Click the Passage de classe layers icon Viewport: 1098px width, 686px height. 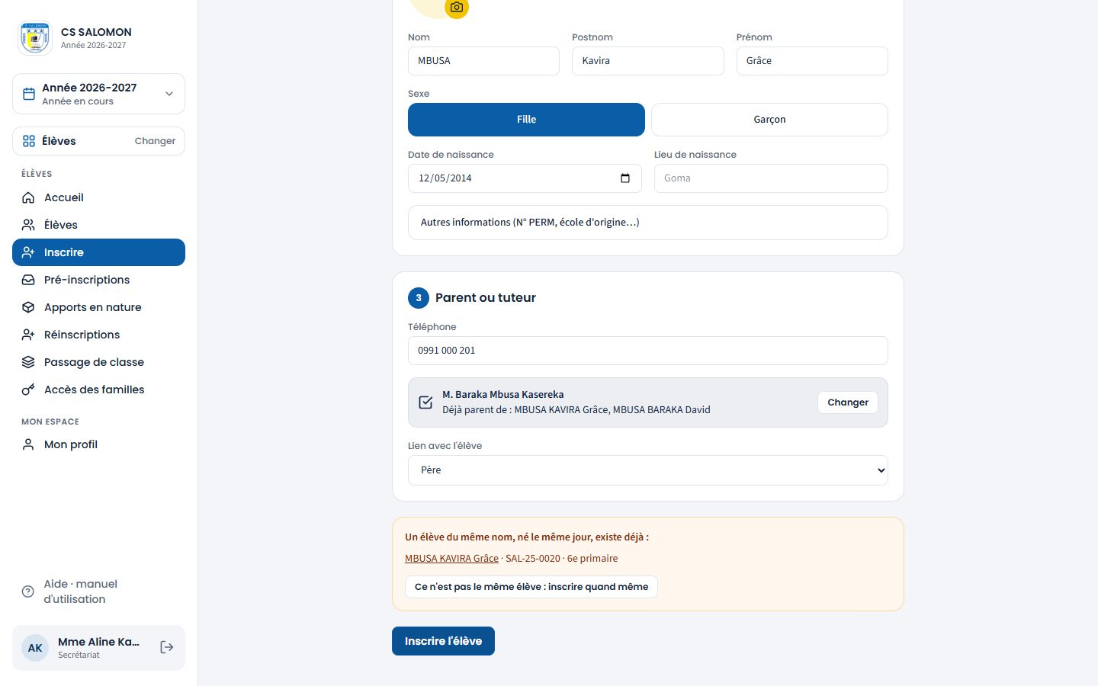point(28,362)
